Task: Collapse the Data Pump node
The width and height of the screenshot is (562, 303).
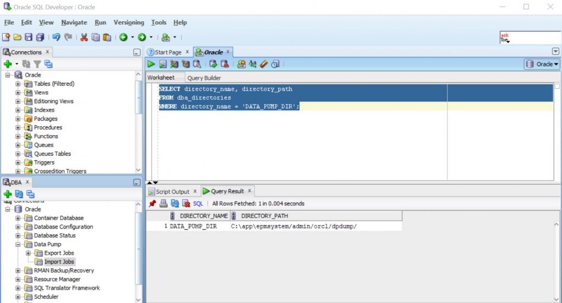Action: coord(18,245)
